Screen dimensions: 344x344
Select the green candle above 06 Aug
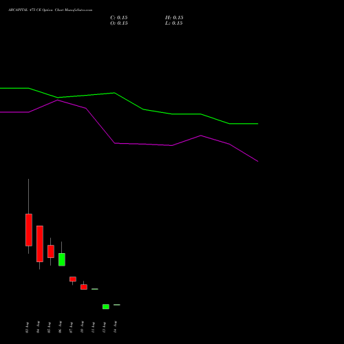(x=62, y=259)
